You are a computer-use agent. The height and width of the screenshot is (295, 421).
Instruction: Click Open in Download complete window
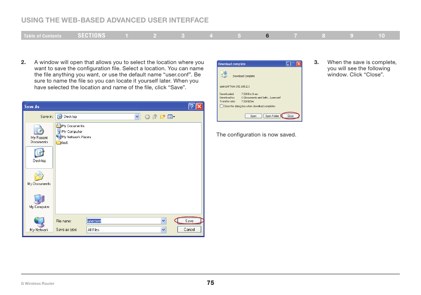coord(253,116)
